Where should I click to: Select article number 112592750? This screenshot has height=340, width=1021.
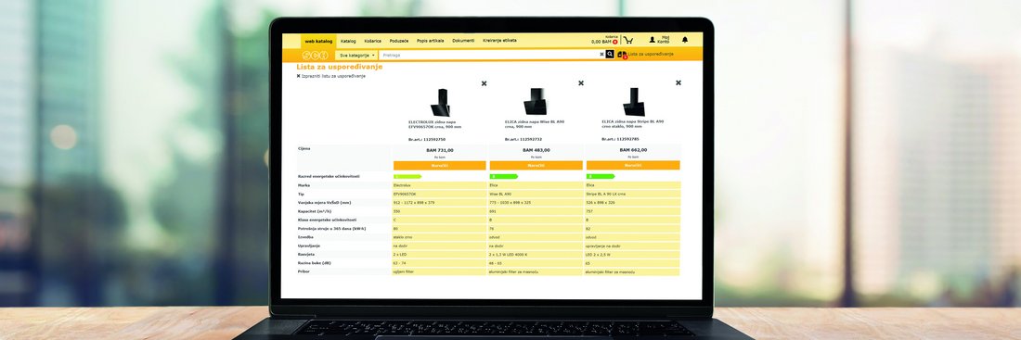click(x=427, y=139)
